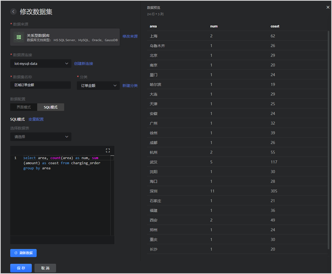332x274 pixels.
Task: Click the 新建分类 link
Action: (130, 85)
